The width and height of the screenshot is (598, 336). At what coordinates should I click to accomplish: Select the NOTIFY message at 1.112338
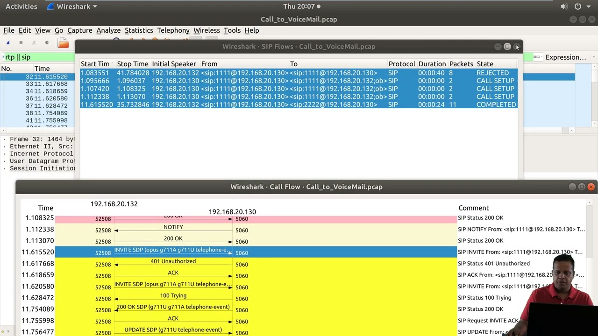[173, 229]
